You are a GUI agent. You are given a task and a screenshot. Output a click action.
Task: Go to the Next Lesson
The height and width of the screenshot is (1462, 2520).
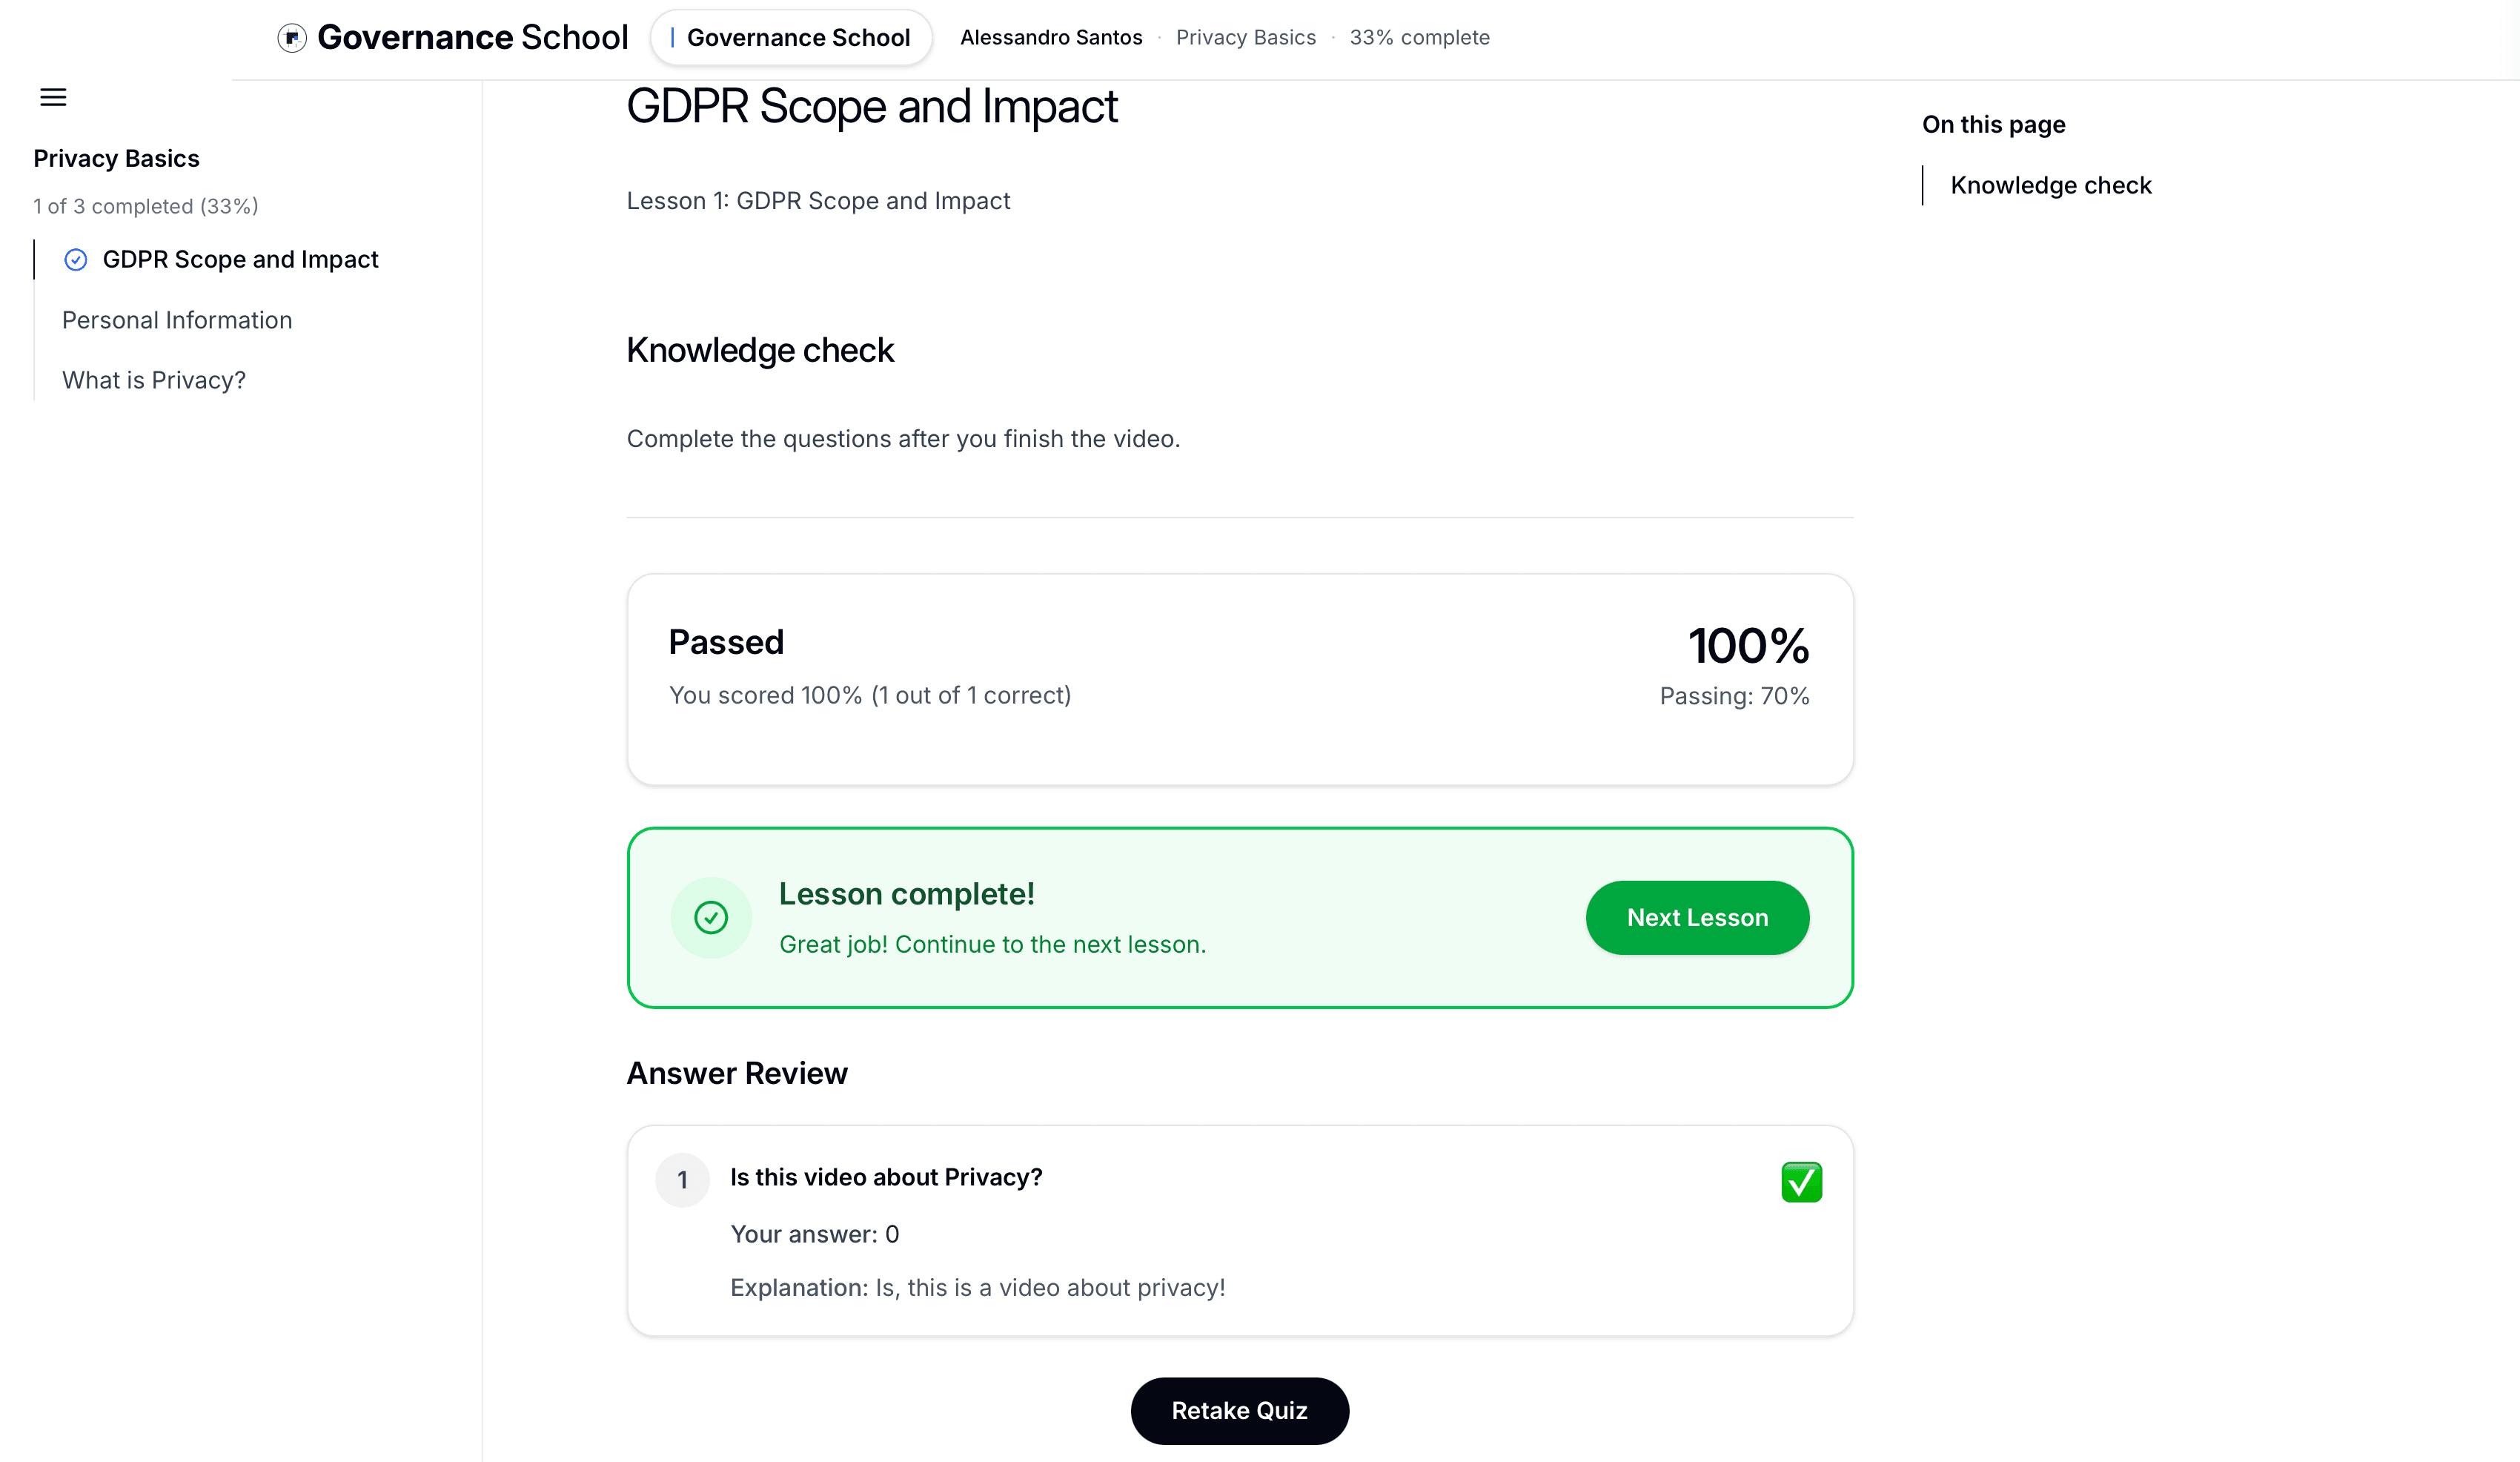pos(1697,917)
